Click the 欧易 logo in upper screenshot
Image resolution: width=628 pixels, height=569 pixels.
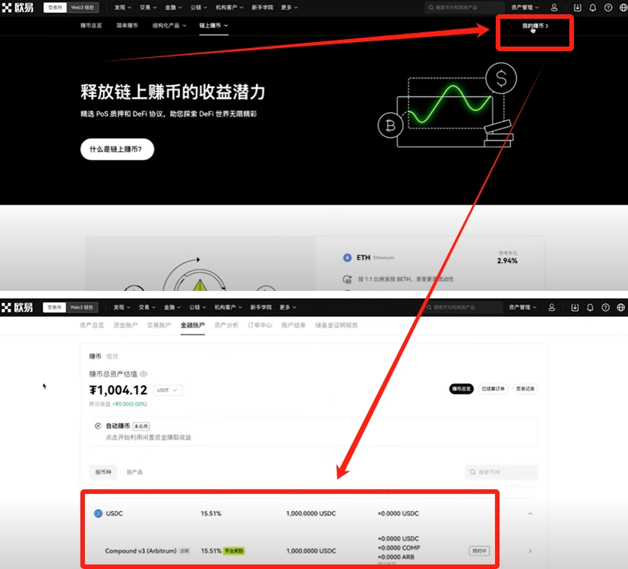(17, 8)
